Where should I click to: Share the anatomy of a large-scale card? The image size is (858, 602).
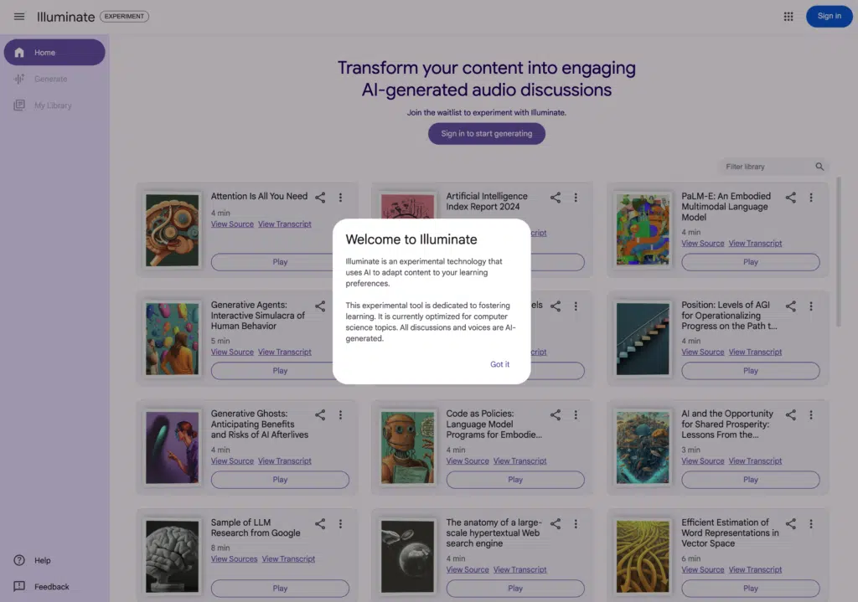[556, 524]
